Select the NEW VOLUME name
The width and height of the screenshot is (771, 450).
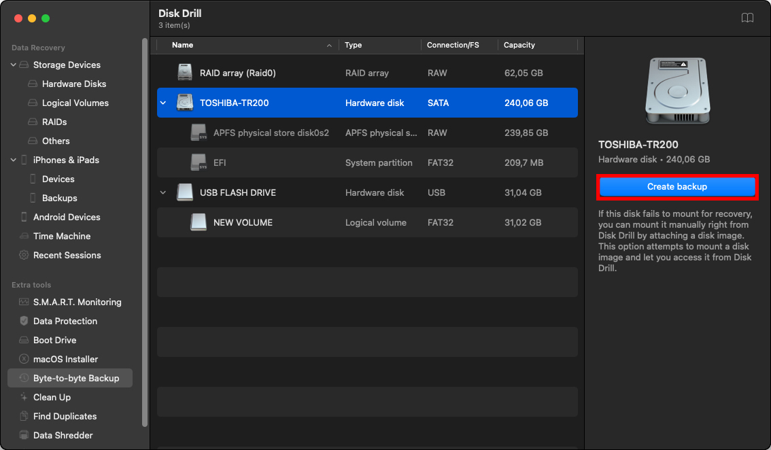(x=243, y=222)
